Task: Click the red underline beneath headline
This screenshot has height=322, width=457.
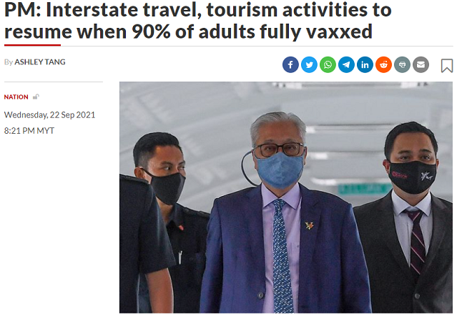Action: (x=32, y=45)
